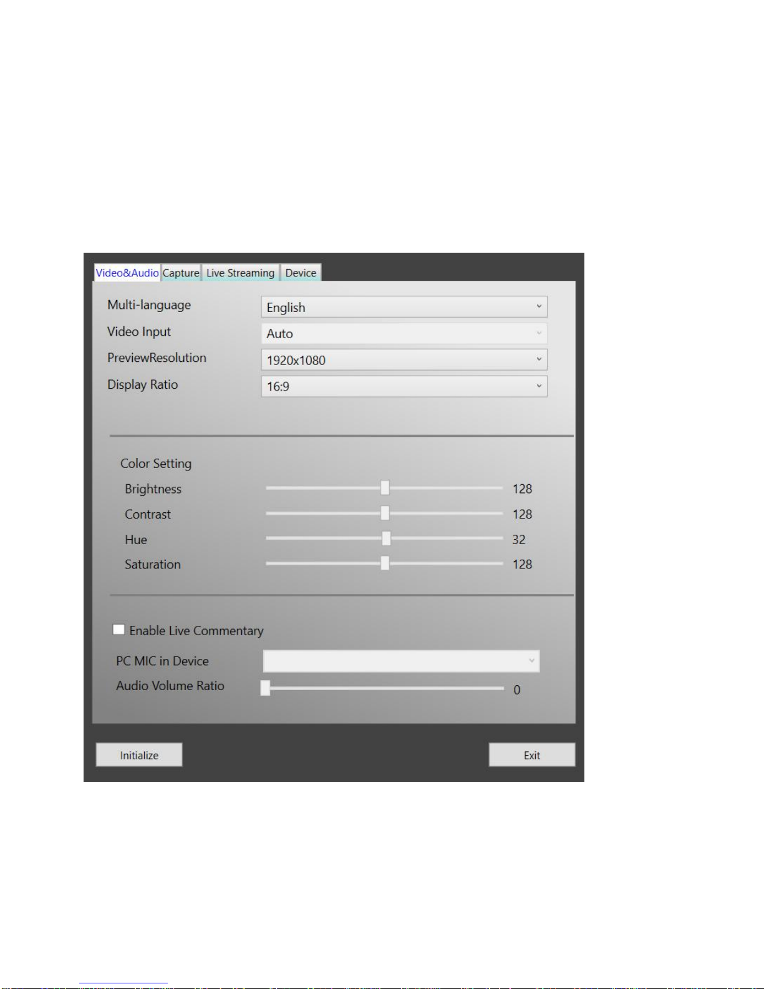Open the PC MIC in Device dropdown

coord(401,661)
